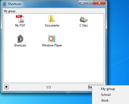Close the Shortcuts window

coord(99,3)
